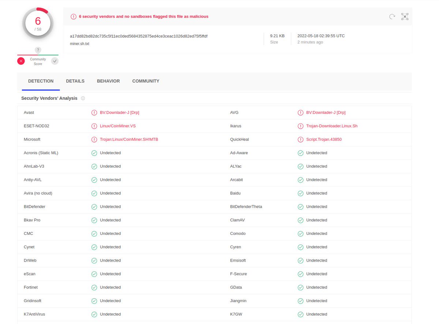This screenshot has height=324, width=439.
Task: Click the Script.Trojan.43850 detection
Action: click(324, 140)
